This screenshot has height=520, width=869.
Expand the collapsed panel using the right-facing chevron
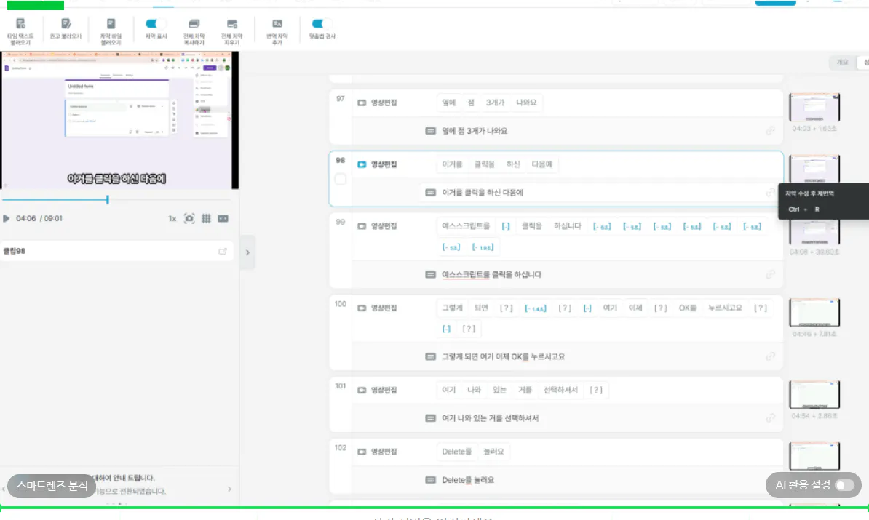coord(247,252)
